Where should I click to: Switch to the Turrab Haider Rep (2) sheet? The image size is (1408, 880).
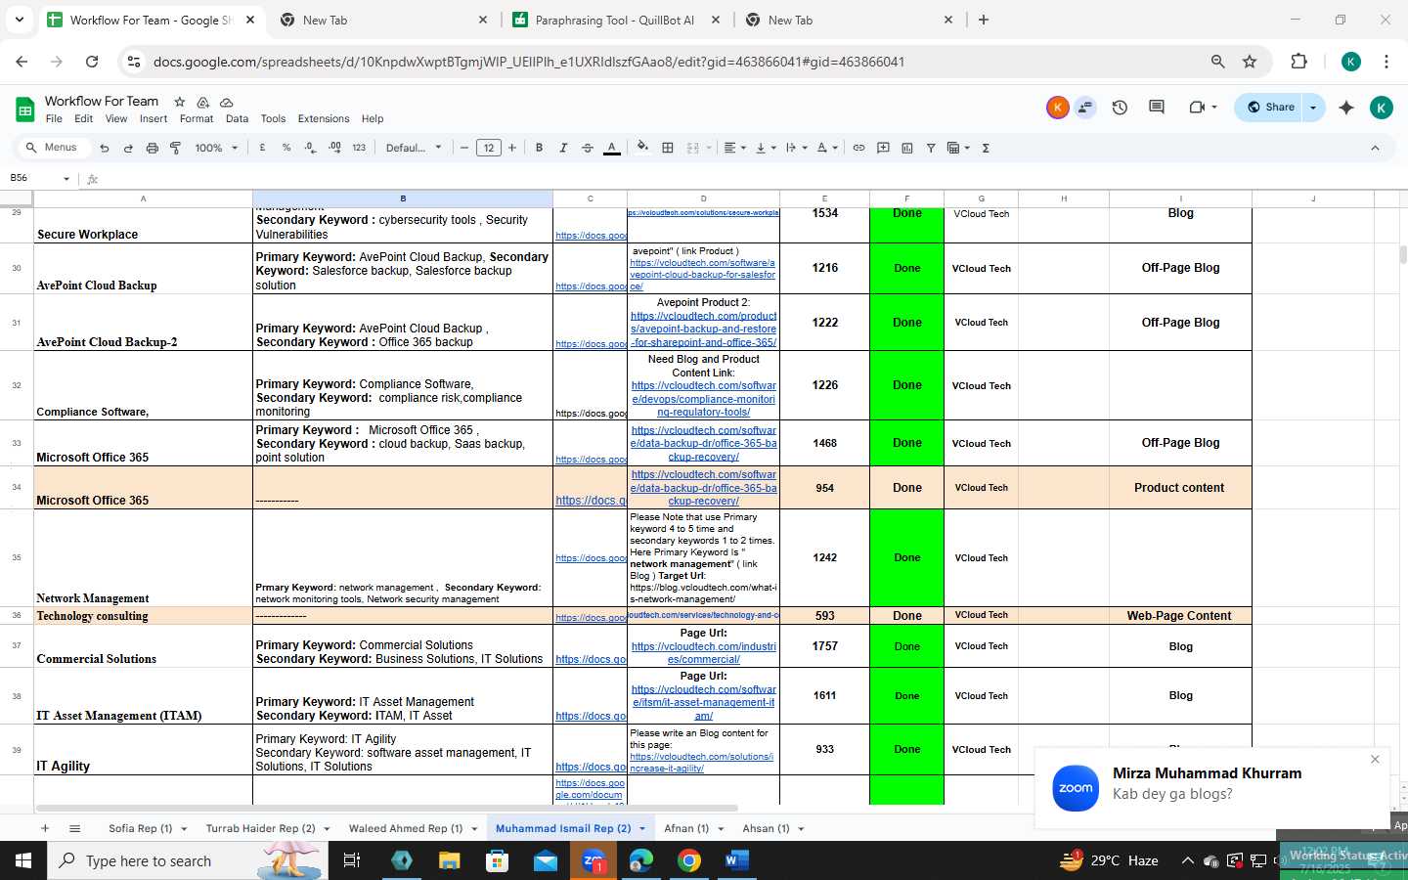pyautogui.click(x=260, y=828)
